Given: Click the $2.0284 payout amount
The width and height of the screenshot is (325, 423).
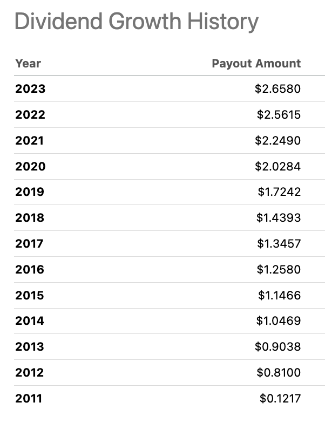Looking at the screenshot, I should point(277,167).
